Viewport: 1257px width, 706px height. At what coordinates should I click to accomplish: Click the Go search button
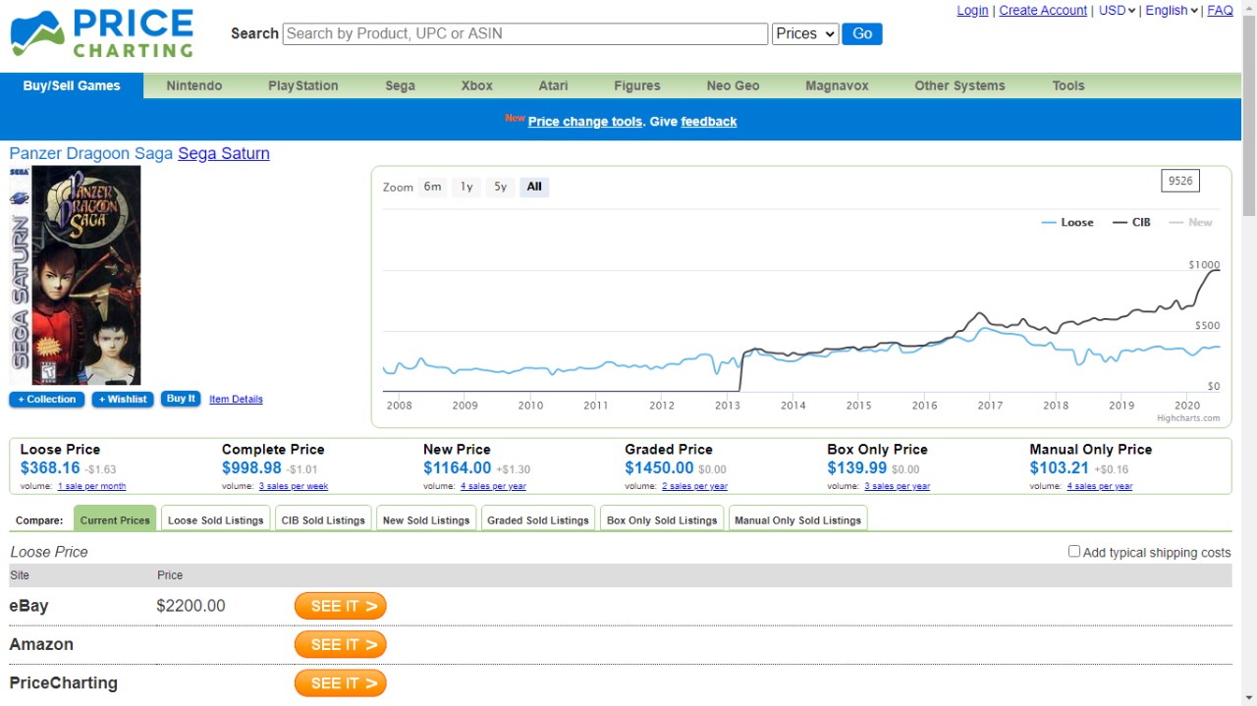pyautogui.click(x=862, y=33)
